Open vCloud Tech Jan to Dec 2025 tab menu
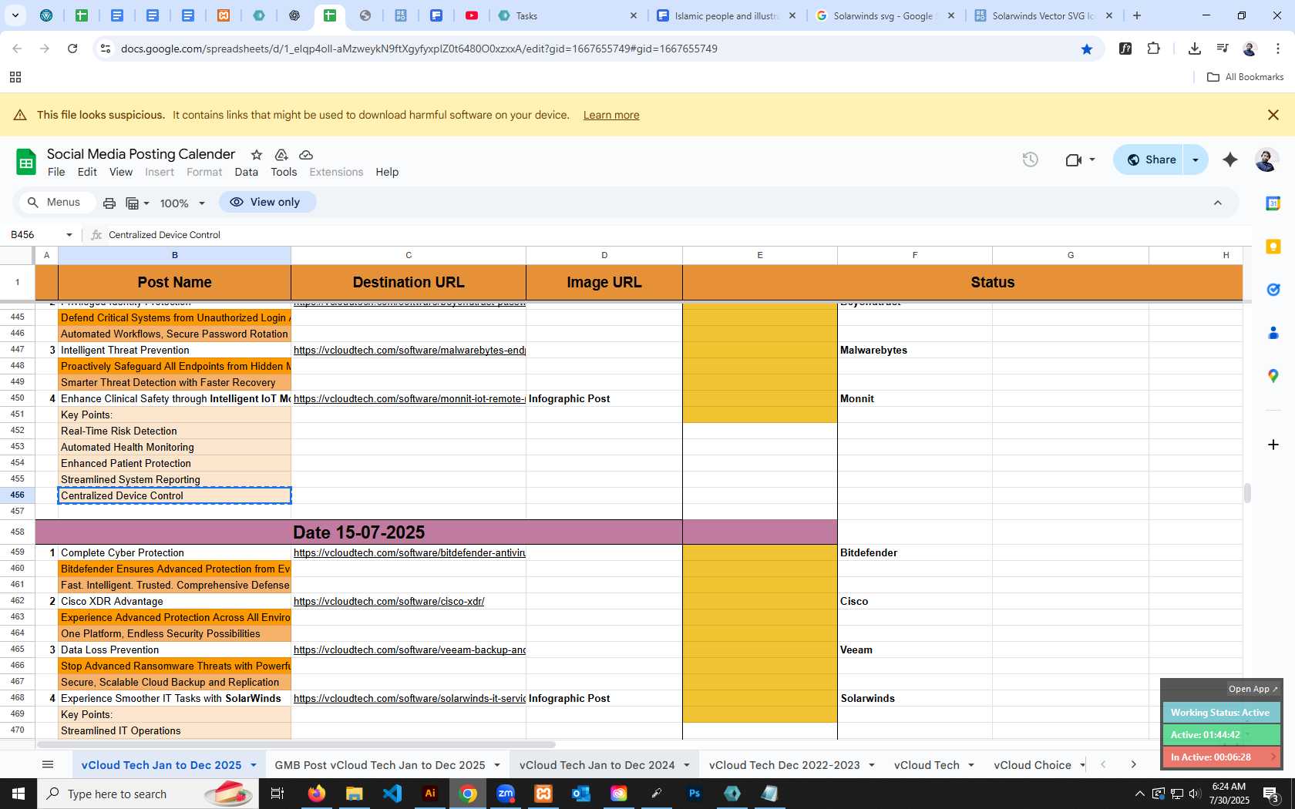Screen dimensions: 1295x809 pyautogui.click(x=253, y=765)
